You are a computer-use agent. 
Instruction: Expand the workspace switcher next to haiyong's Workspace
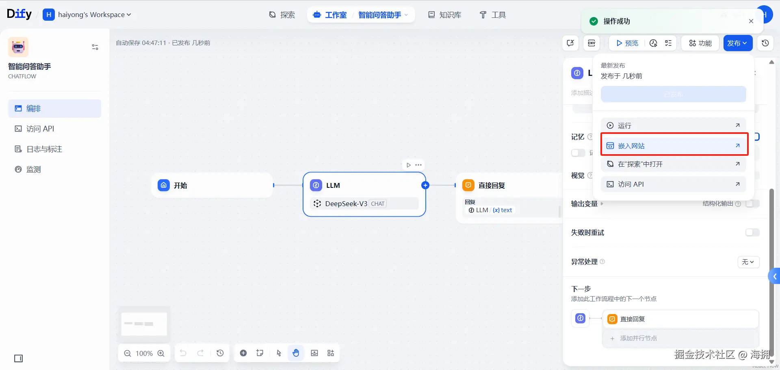(x=129, y=14)
